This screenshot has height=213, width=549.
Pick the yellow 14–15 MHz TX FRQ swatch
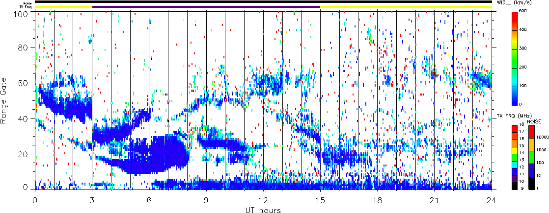[x=514, y=150]
